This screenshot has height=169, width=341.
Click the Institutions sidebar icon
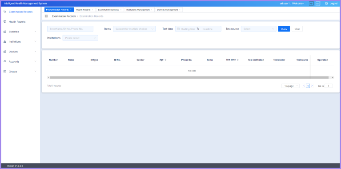(x=5, y=41)
